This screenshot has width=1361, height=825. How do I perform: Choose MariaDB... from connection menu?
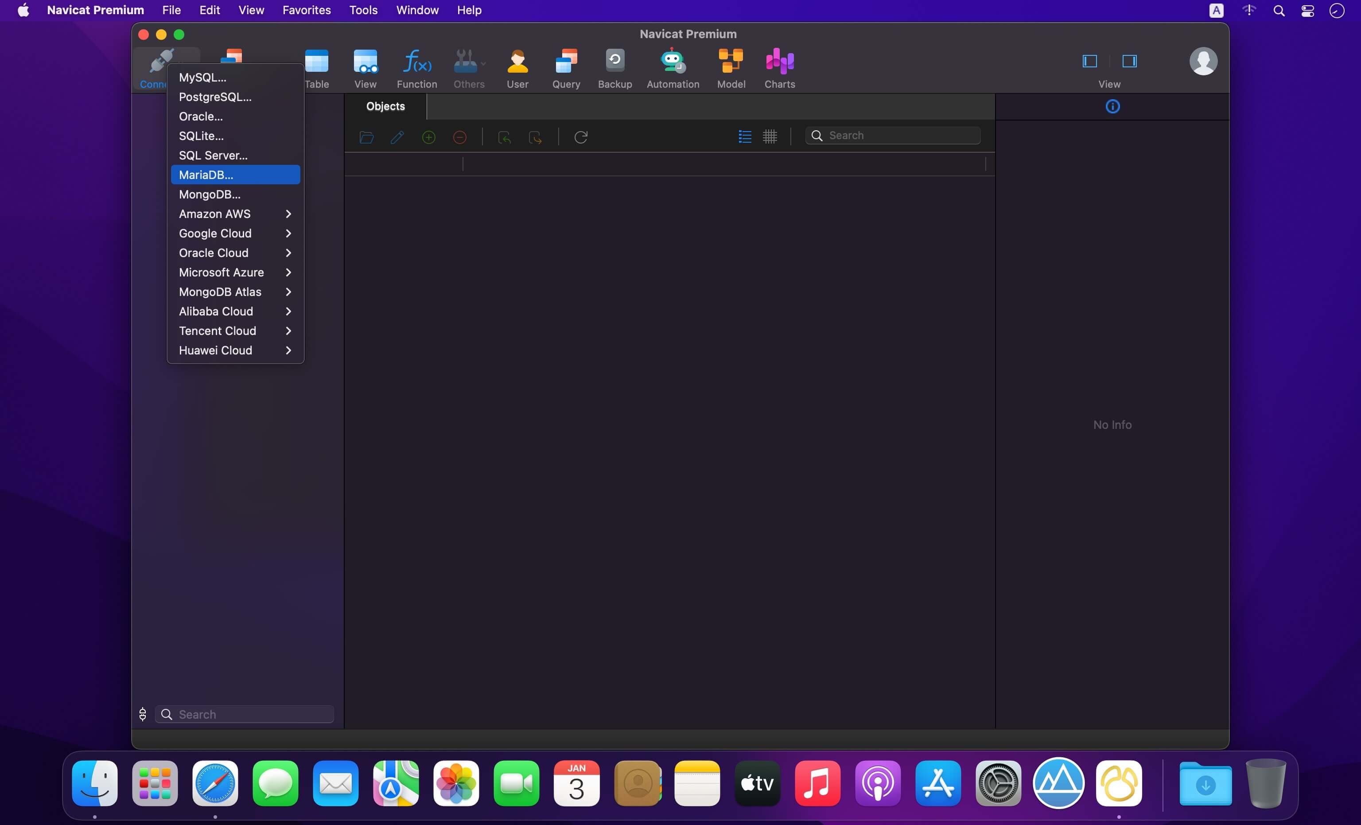[x=235, y=175]
